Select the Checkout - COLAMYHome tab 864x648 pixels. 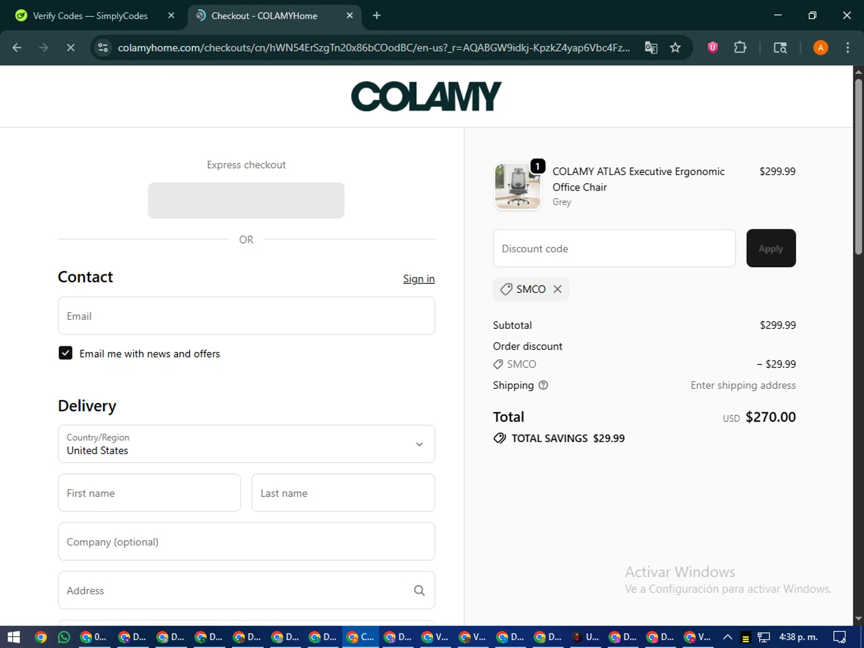264,16
